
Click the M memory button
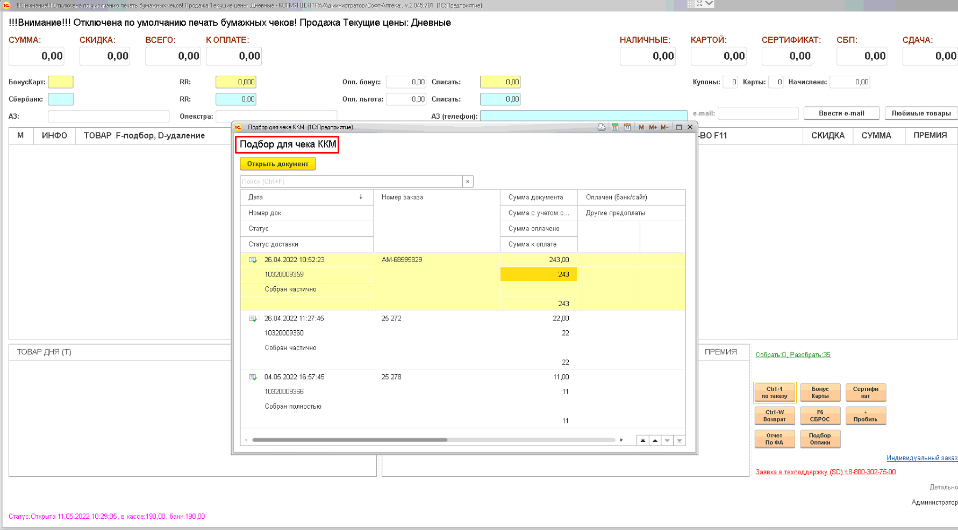click(641, 127)
